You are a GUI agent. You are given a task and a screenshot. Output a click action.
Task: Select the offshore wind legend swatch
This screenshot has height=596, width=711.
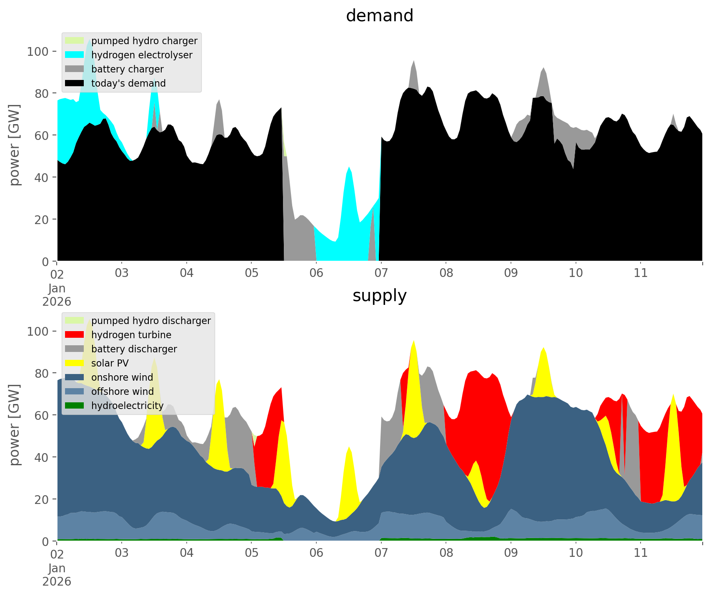pyautogui.click(x=75, y=392)
